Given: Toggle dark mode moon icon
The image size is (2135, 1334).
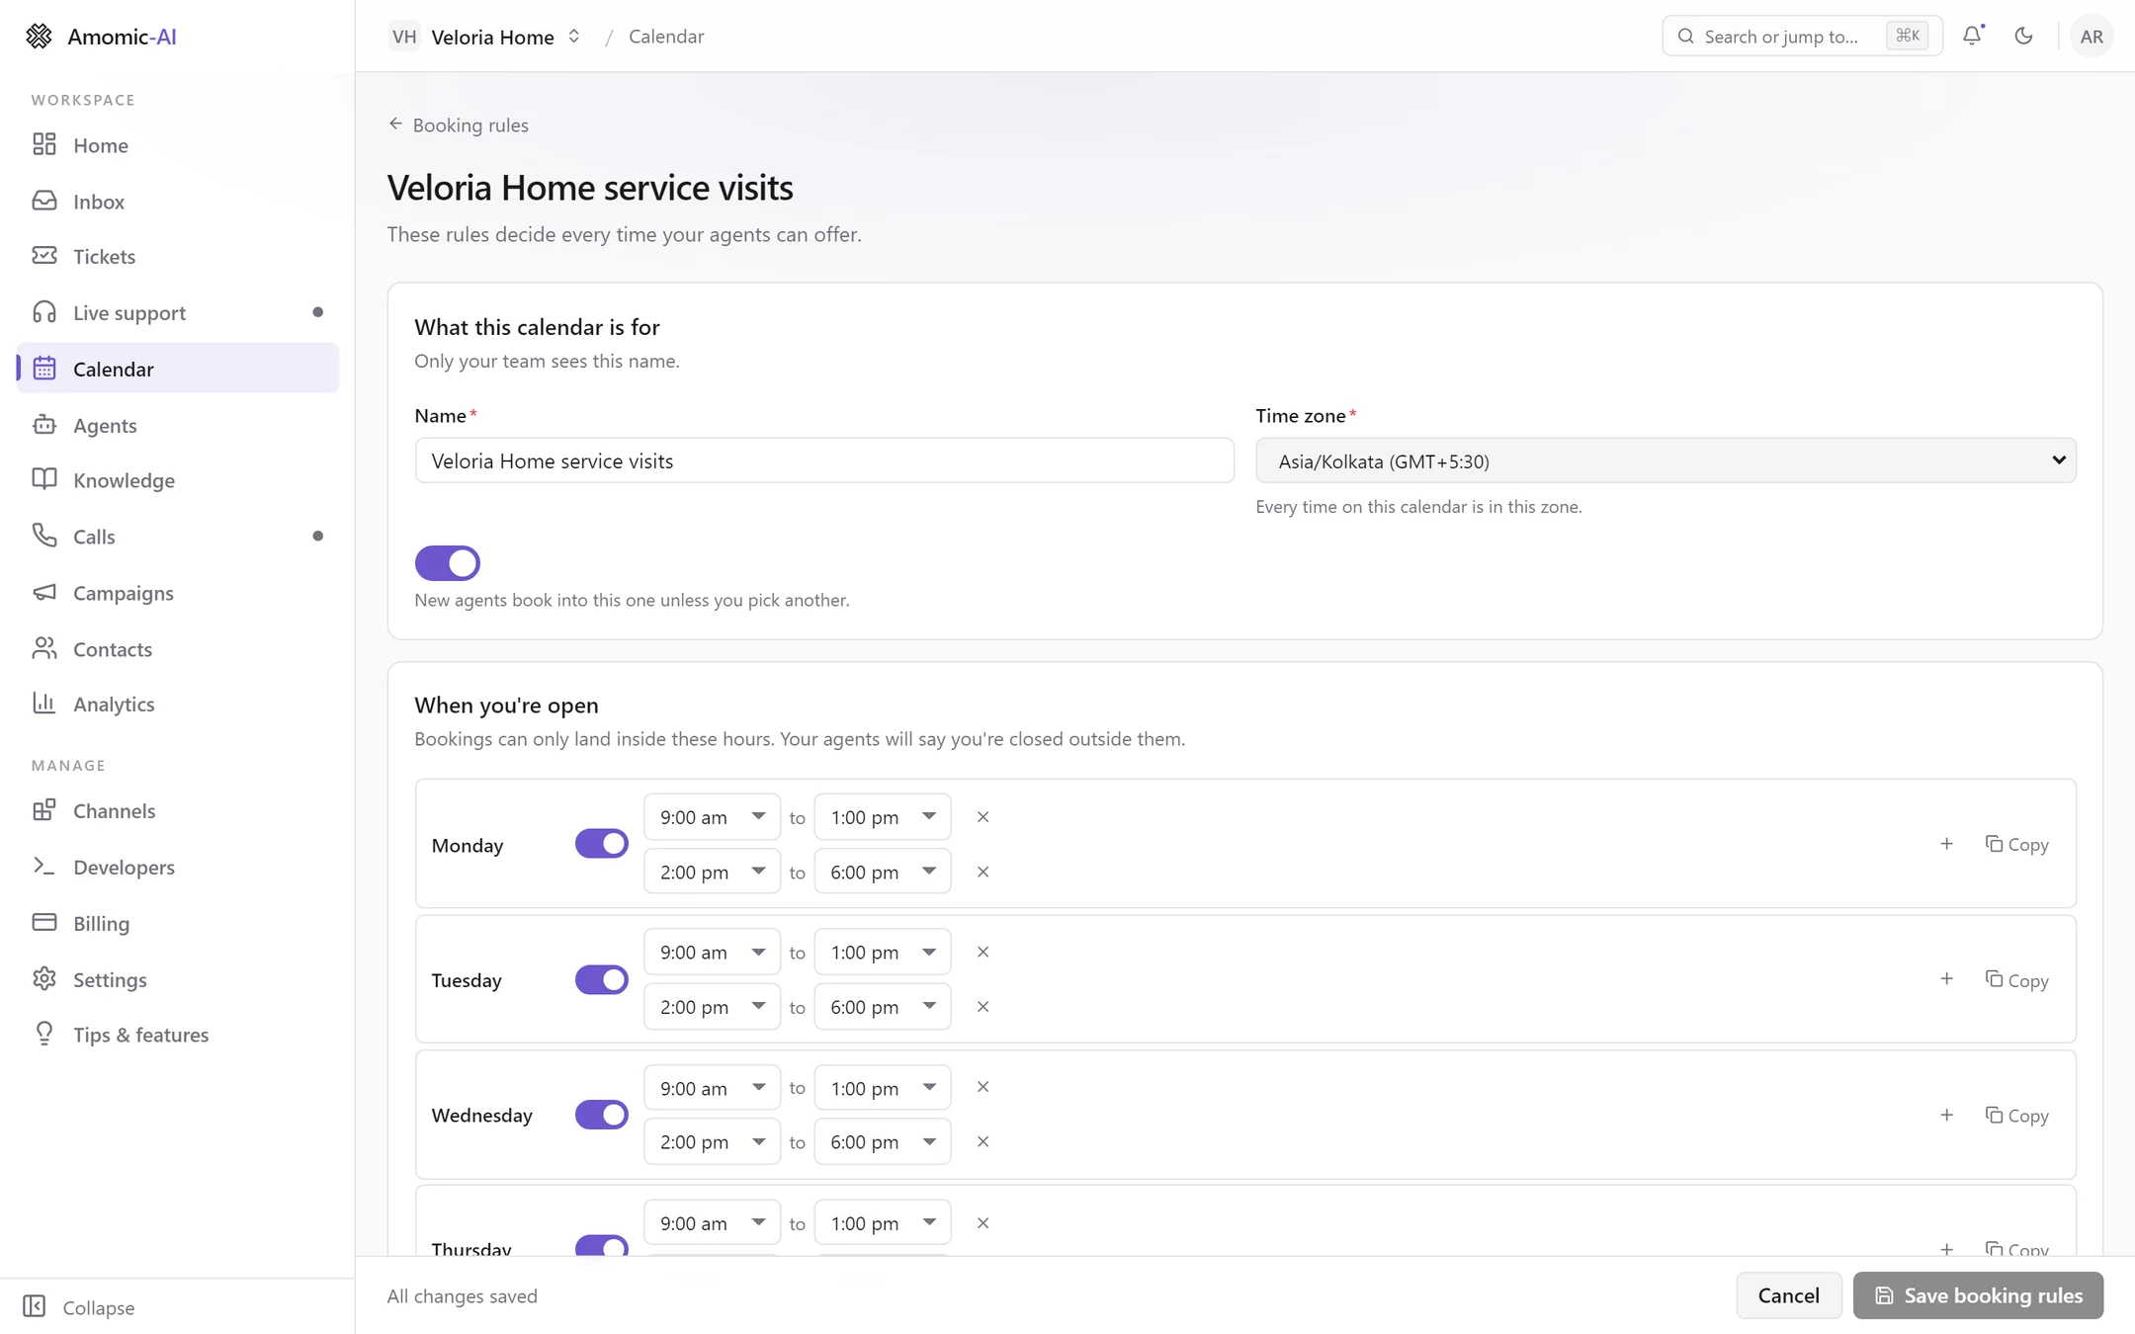Looking at the screenshot, I should [x=2023, y=36].
